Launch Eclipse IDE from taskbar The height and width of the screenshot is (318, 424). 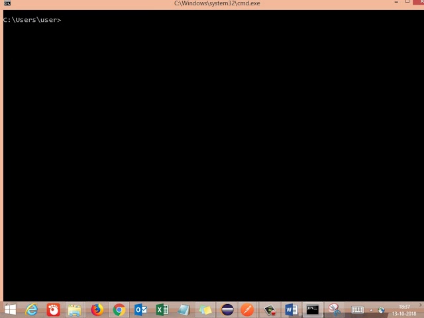click(227, 309)
